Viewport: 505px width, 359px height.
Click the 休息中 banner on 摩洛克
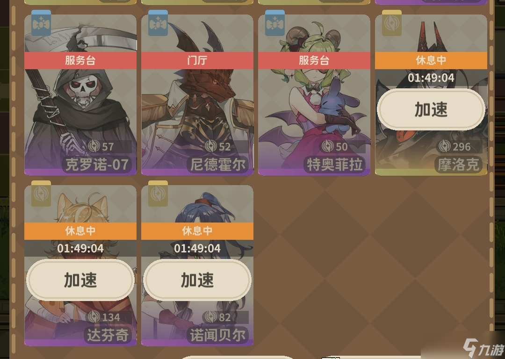431,60
